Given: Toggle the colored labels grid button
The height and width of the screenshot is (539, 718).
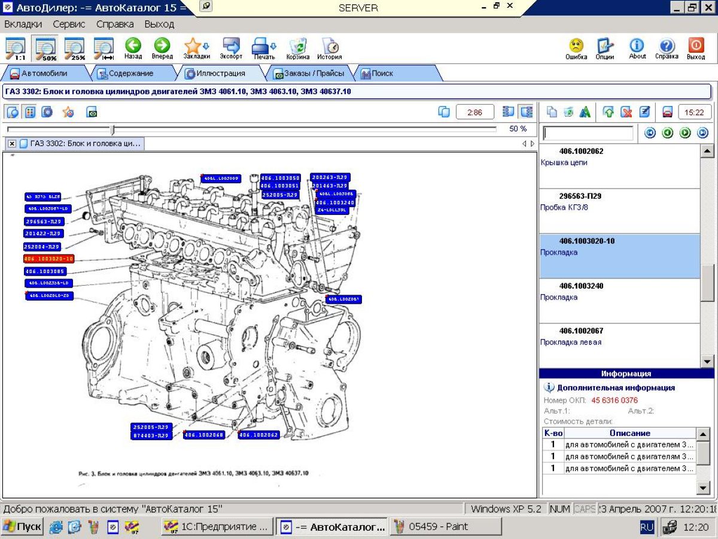Looking at the screenshot, I should (29, 112).
